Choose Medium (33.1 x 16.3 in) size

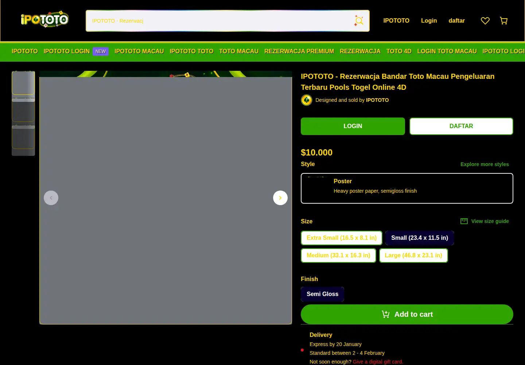tap(338, 255)
